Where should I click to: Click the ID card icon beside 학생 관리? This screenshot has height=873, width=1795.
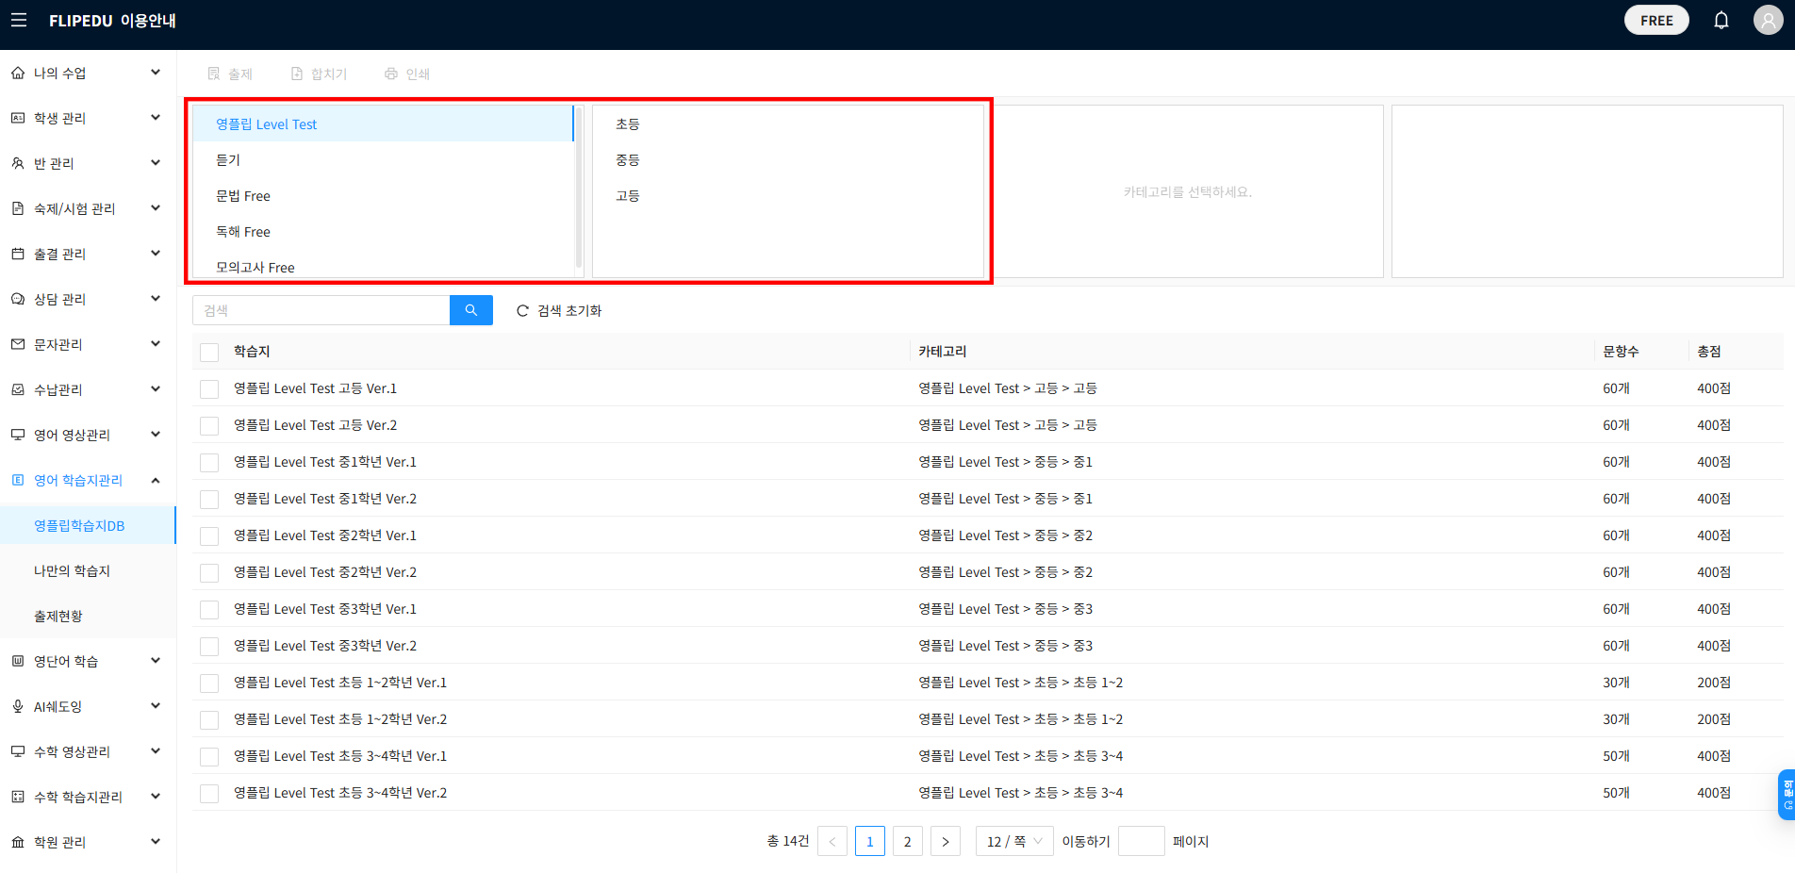[18, 118]
